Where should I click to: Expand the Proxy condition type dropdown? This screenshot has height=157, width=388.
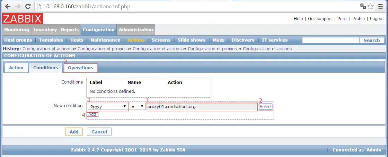[x=108, y=107]
